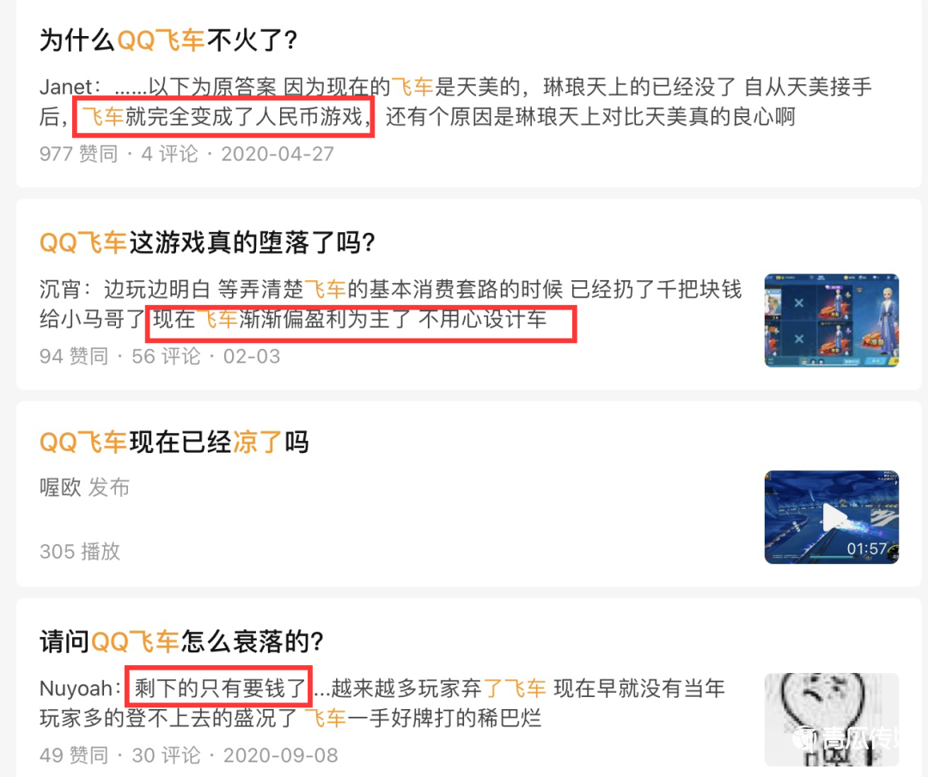Open the question 为什么QQ飞车不火了?
This screenshot has width=928, height=777.
coord(168,40)
